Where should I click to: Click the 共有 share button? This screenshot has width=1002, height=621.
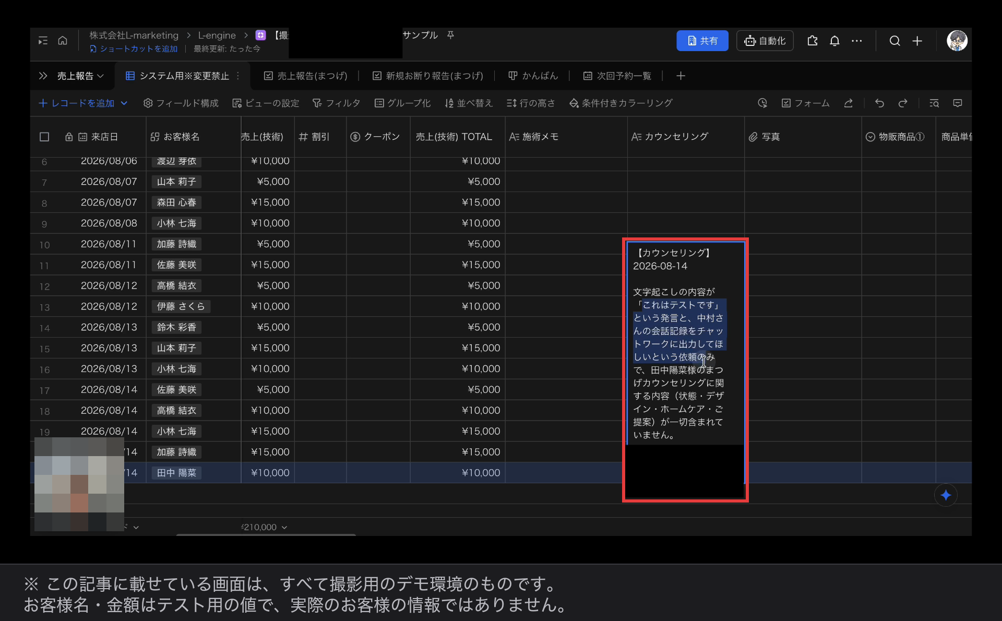point(702,41)
